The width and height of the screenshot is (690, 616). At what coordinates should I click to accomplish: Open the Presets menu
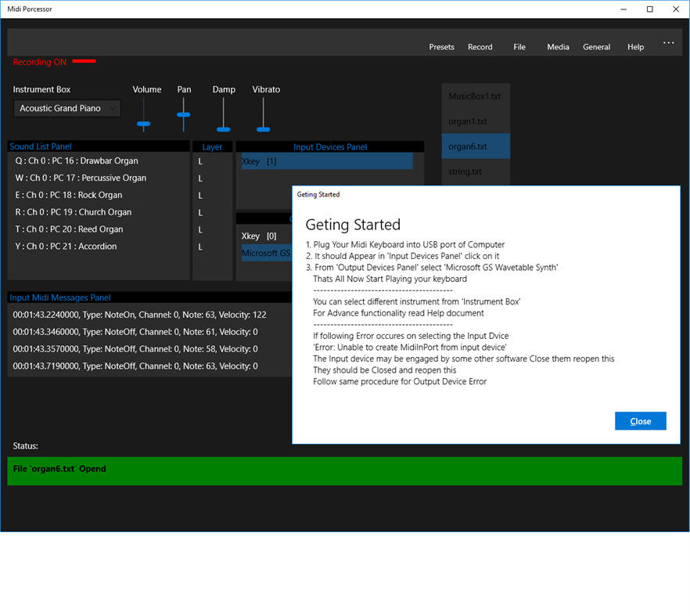click(442, 47)
